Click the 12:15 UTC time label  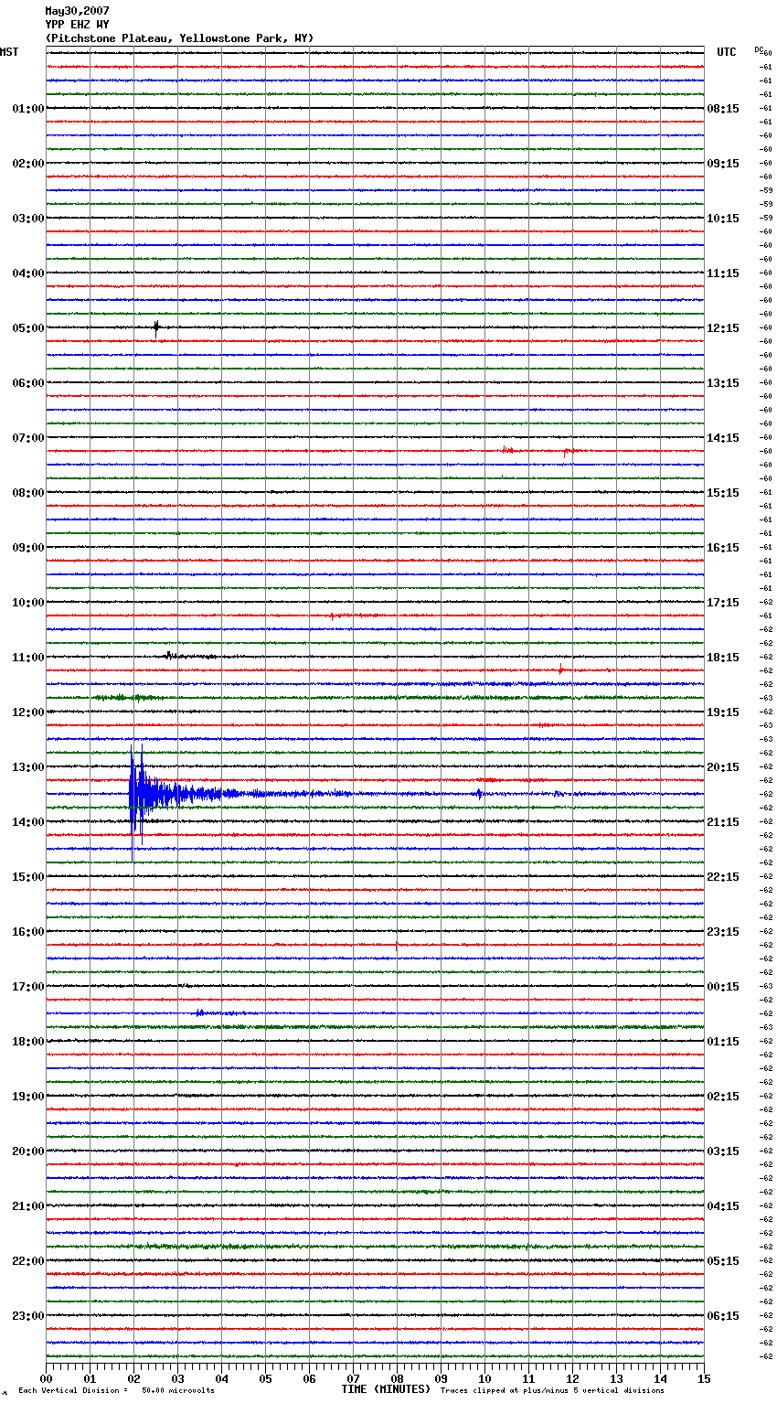coord(723,328)
